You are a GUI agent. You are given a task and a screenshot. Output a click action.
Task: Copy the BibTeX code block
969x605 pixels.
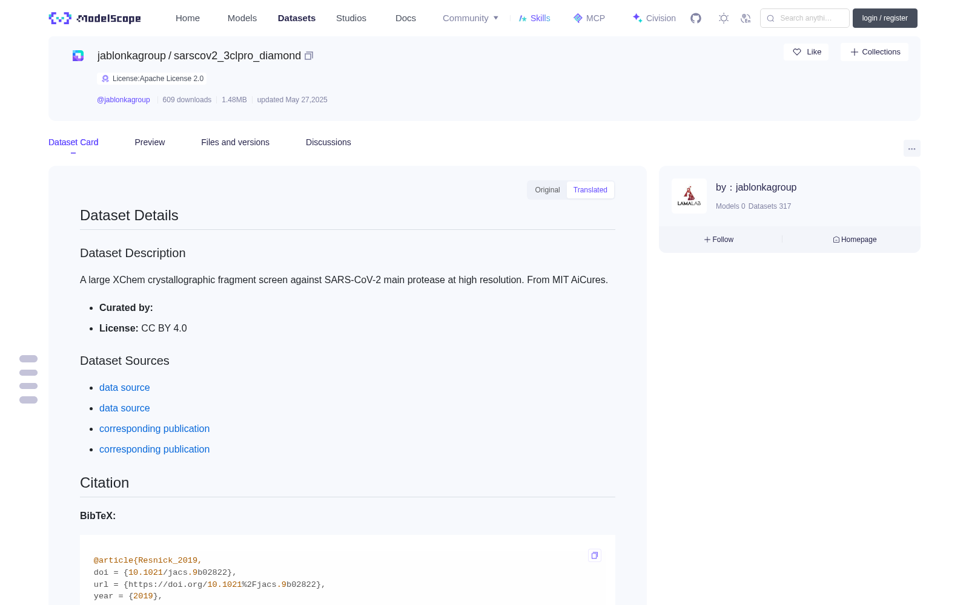pyautogui.click(x=595, y=555)
